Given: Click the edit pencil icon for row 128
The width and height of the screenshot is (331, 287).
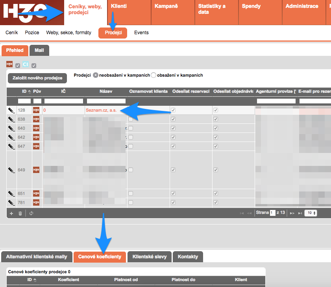Looking at the screenshot, I should [11, 110].
